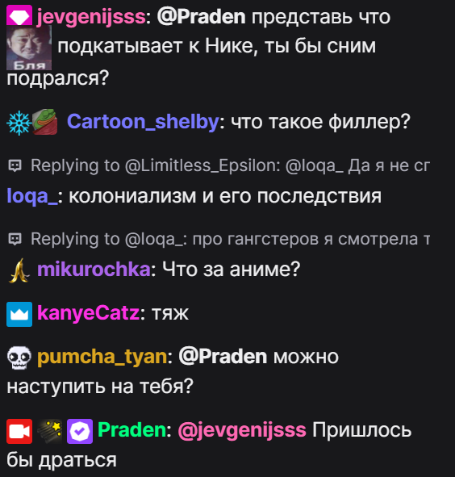Click the green Praden username

[131, 429]
